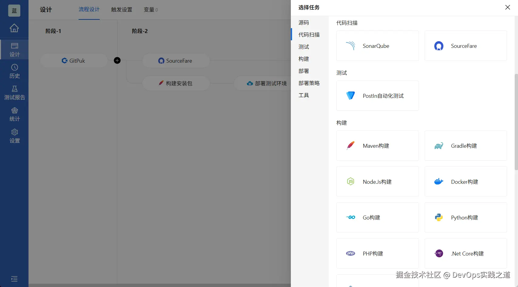
Task: Choose Docker构建 task card
Action: pyautogui.click(x=466, y=182)
